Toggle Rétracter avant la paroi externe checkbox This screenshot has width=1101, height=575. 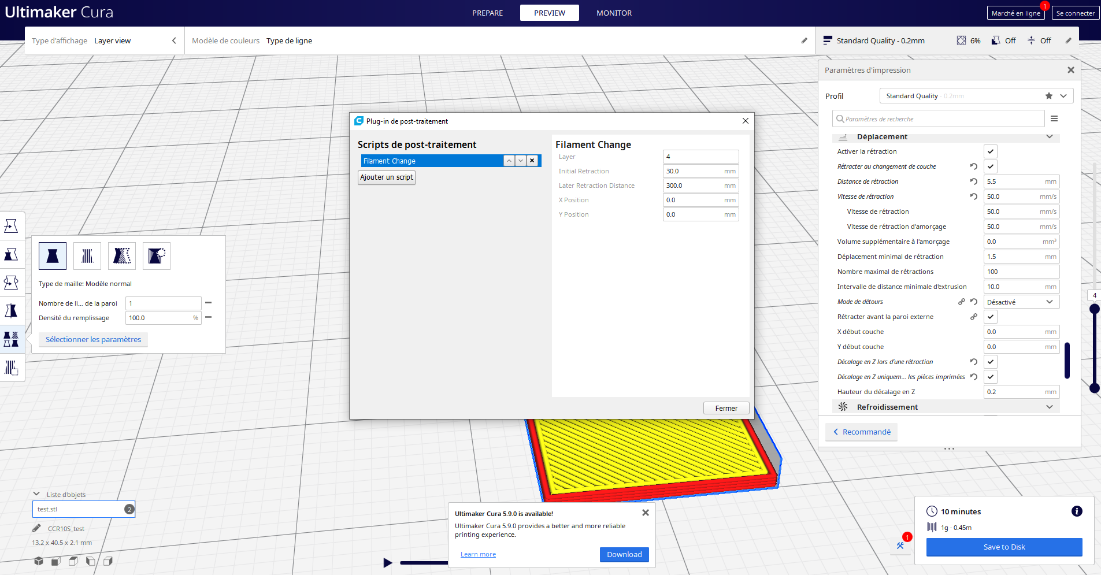[x=991, y=317]
